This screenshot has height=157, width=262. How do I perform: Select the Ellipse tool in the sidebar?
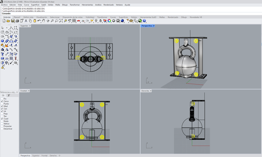click(x=7, y=32)
